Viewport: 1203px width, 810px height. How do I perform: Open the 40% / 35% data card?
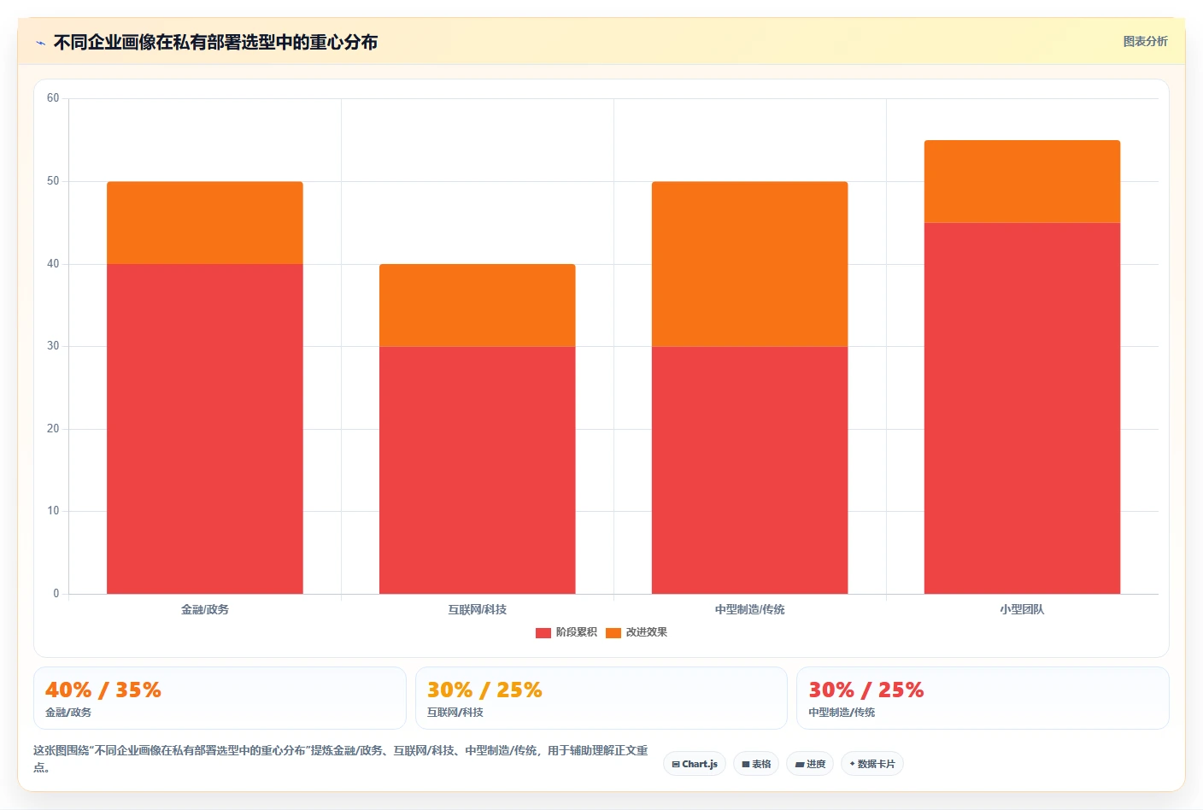220,698
